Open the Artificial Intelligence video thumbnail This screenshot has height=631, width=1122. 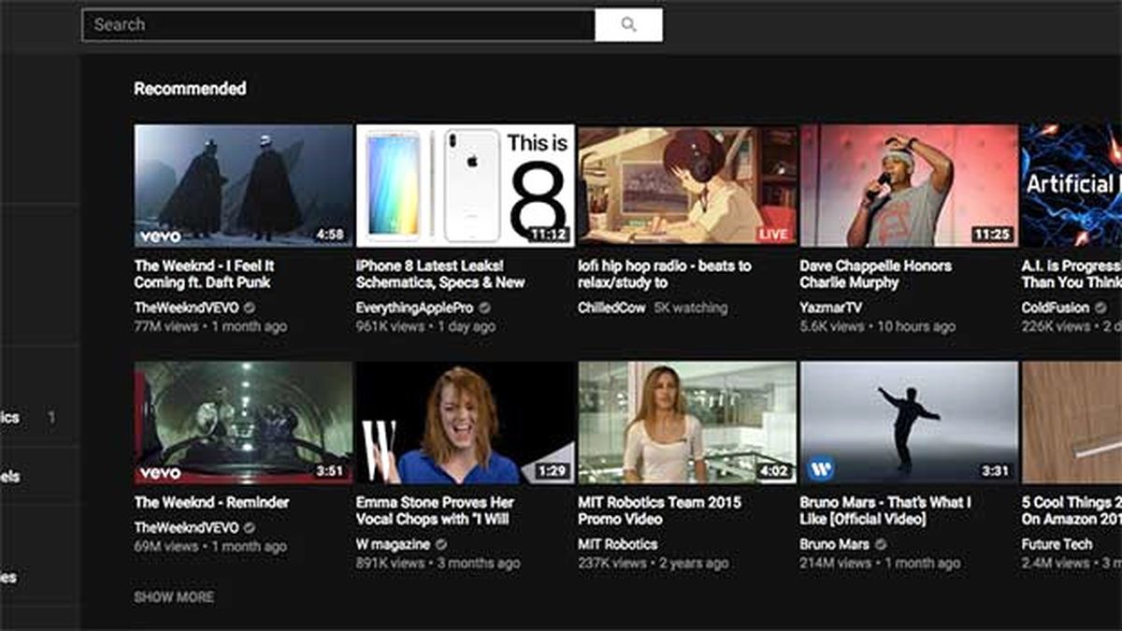click(1072, 186)
